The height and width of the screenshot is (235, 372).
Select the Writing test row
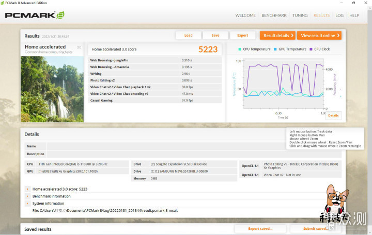coord(154,74)
